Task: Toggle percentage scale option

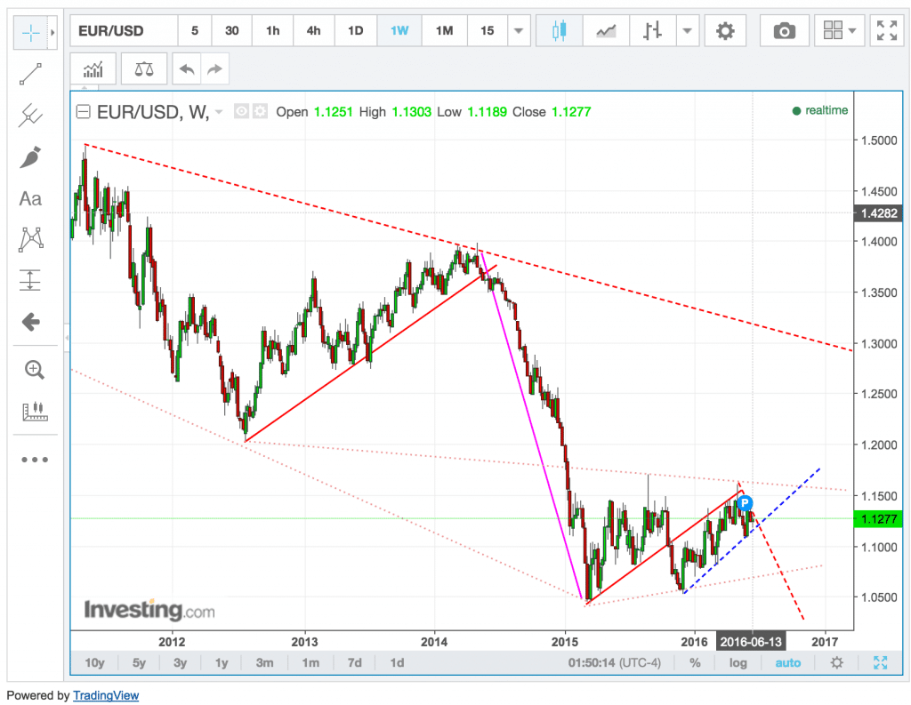Action: (x=695, y=662)
